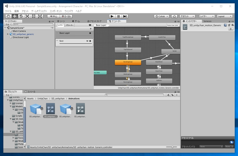Open the Collab dropdown

click(x=161, y=16)
